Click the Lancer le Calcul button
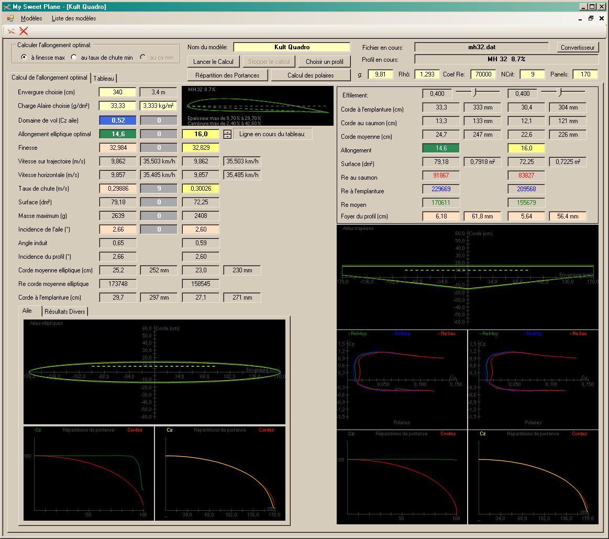 [x=213, y=61]
